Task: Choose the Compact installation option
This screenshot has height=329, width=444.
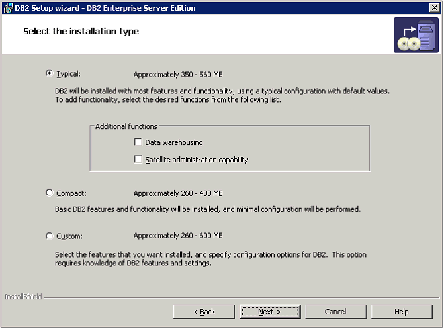Action: pyautogui.click(x=50, y=193)
